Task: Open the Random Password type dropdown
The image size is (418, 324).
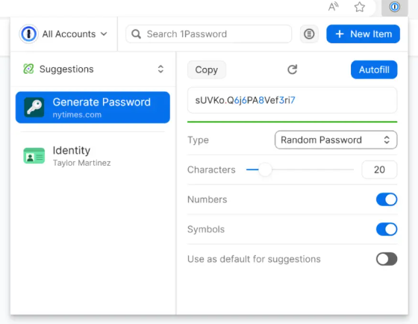Action: [x=336, y=140]
